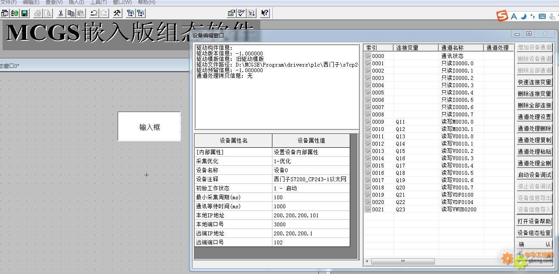Click the 通道处理全删 button
The height and width of the screenshot is (274, 559).
535,163
